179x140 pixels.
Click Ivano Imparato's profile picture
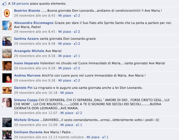tap(7, 66)
